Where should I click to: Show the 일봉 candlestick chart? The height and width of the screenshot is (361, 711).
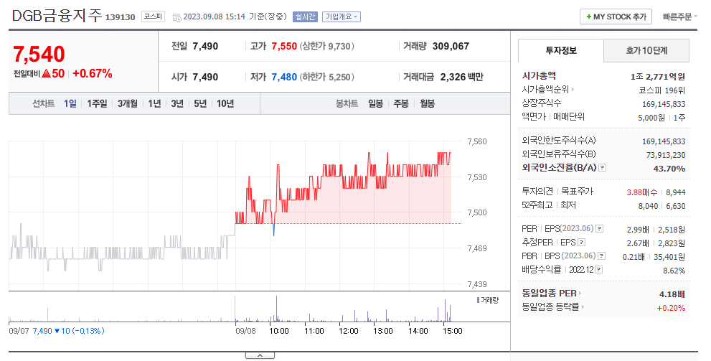pos(375,104)
